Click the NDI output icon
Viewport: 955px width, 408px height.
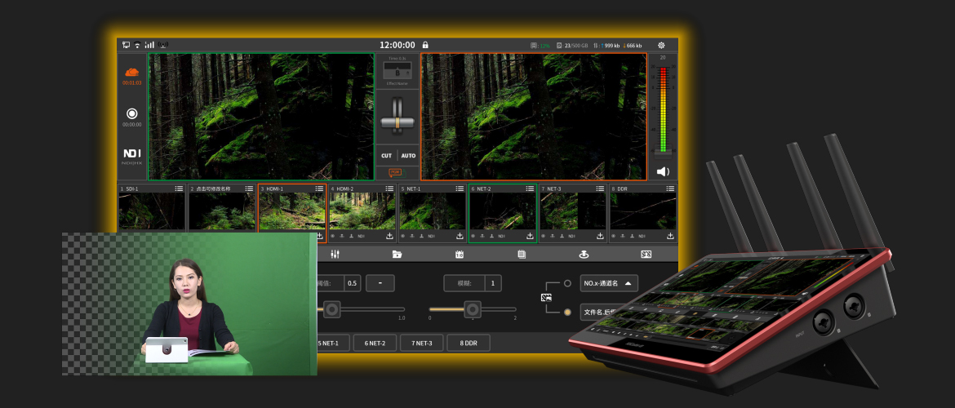click(x=131, y=153)
